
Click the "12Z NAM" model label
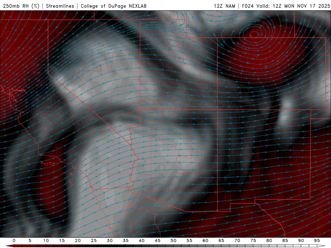coord(225,6)
